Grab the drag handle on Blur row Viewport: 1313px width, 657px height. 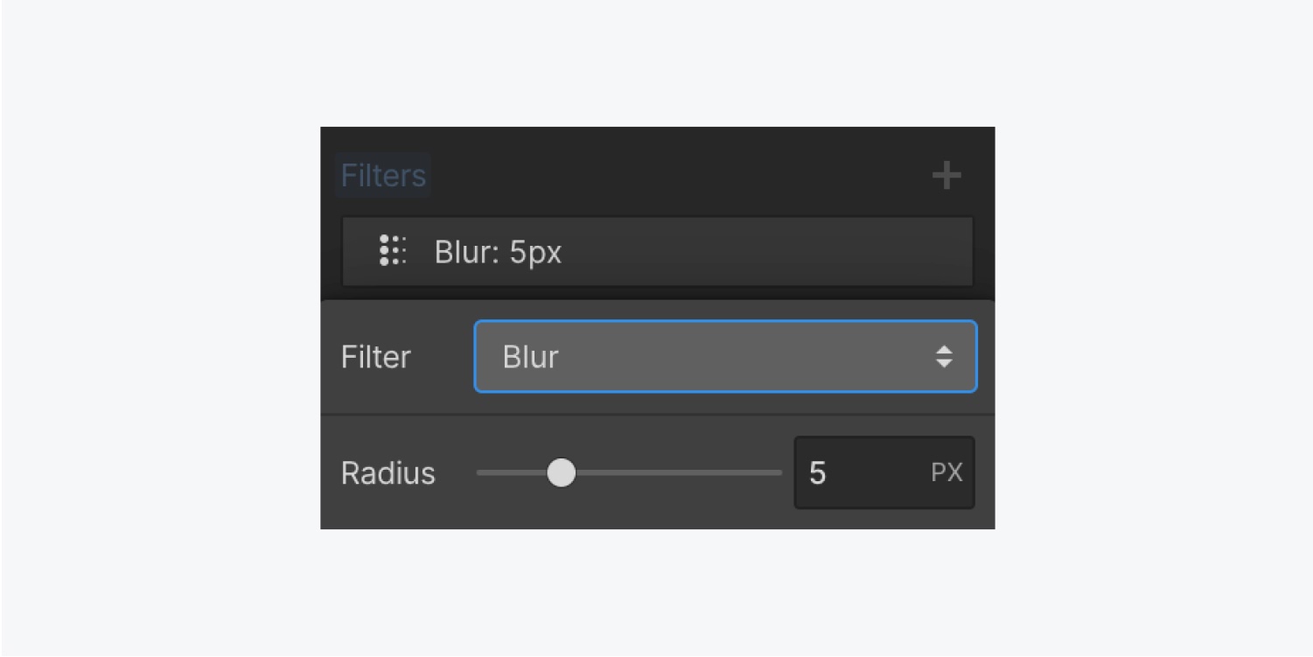coord(393,251)
